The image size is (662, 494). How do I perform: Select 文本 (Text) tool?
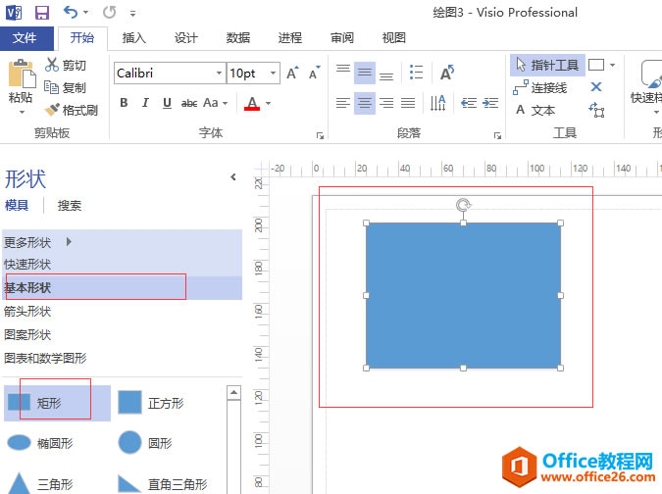535,110
